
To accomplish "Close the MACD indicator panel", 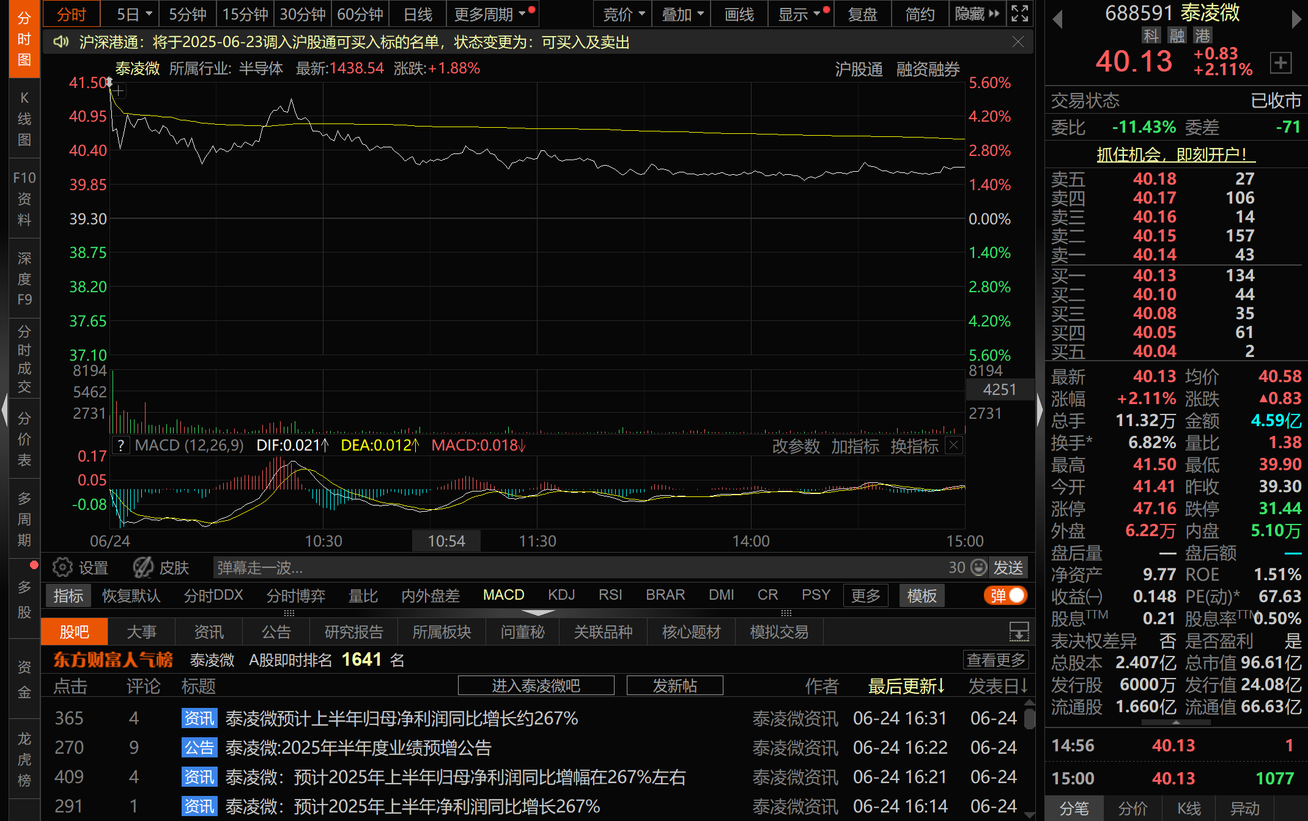I will pyautogui.click(x=953, y=445).
